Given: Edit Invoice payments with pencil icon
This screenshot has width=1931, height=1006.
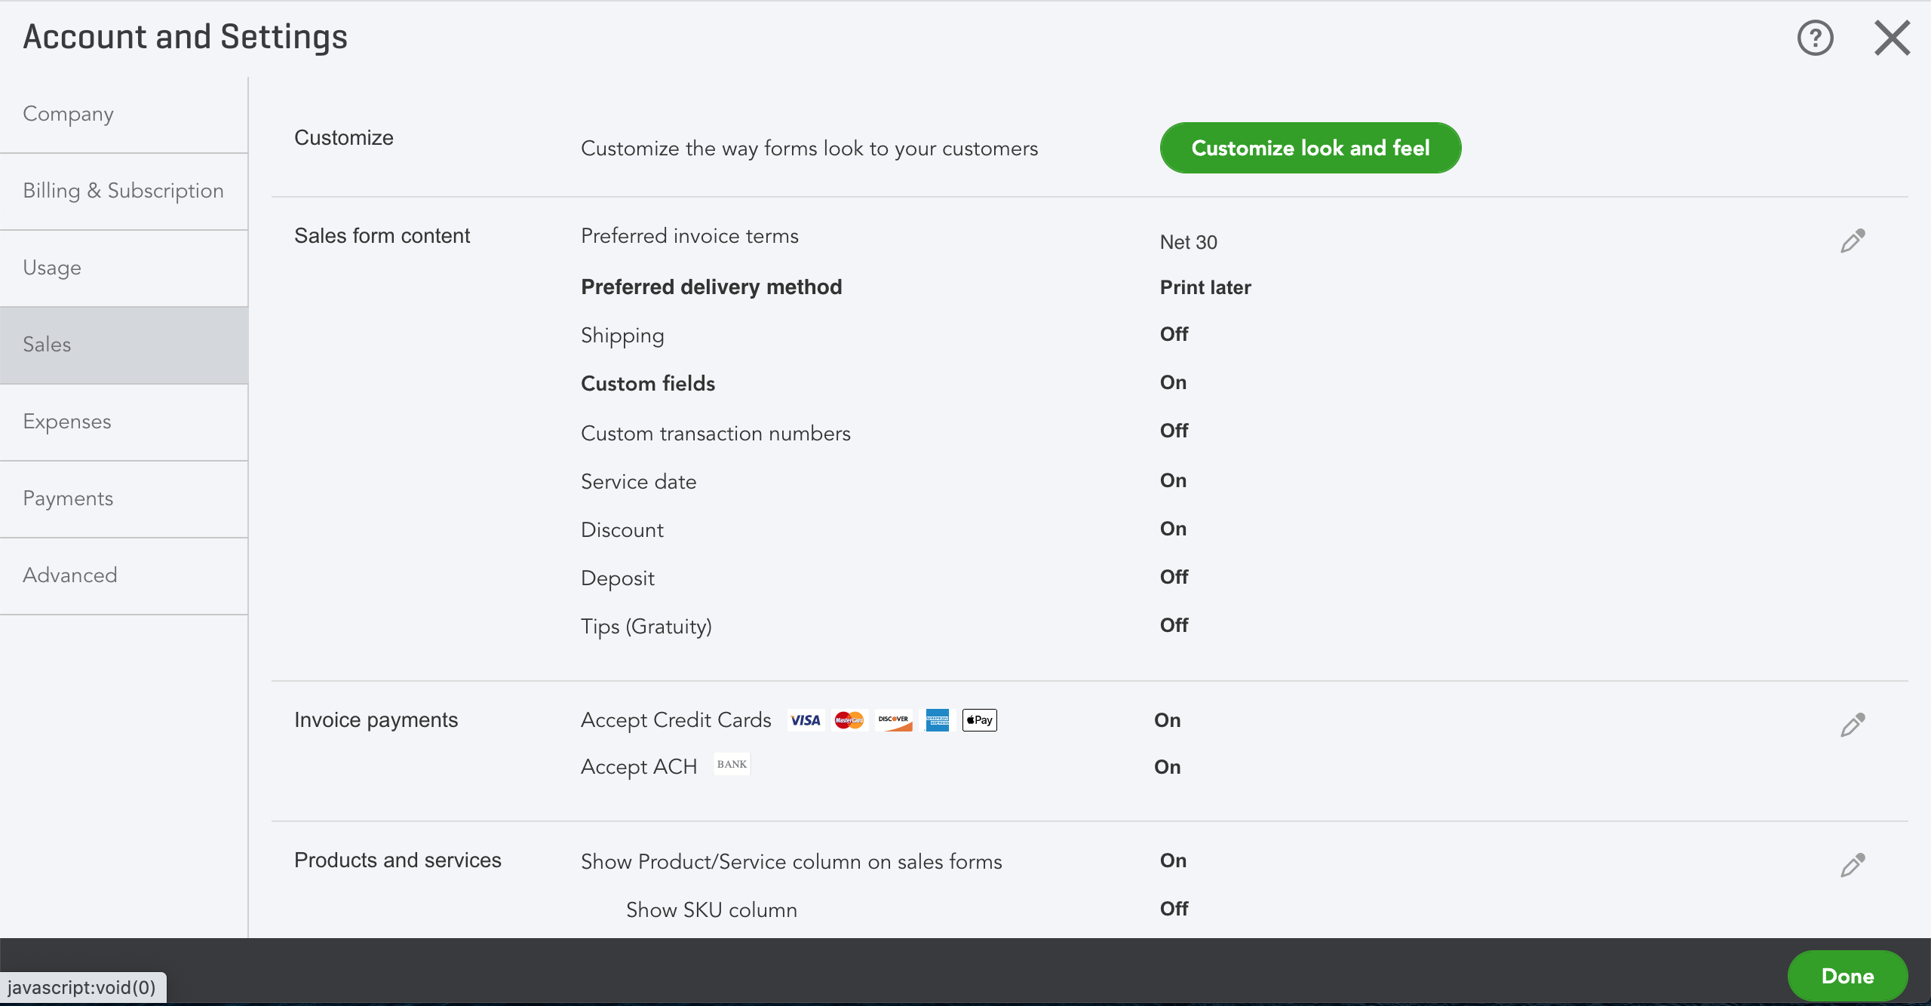Looking at the screenshot, I should 1853,725.
